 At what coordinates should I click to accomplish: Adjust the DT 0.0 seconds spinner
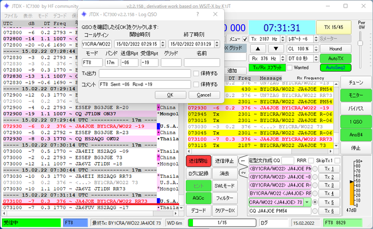click(x=316, y=58)
